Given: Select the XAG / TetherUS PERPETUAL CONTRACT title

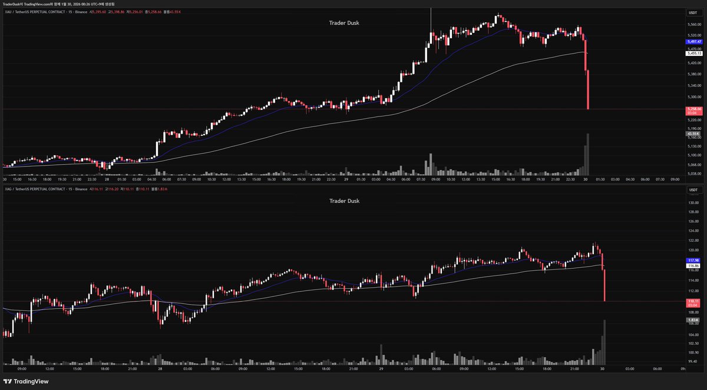Looking at the screenshot, I should coord(34,189).
